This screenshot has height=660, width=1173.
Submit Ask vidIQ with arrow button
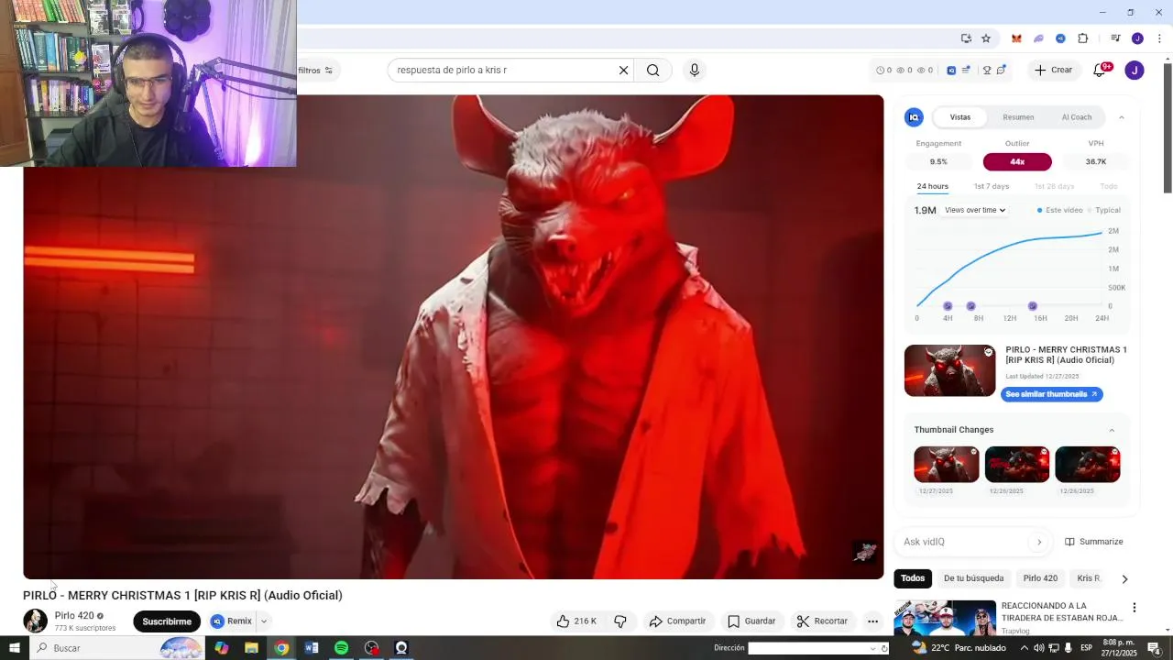1039,542
